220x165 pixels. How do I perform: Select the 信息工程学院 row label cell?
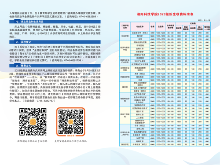(x=125, y=116)
